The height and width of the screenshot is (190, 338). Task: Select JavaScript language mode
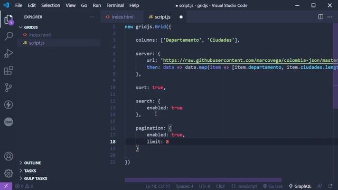pos(244,186)
